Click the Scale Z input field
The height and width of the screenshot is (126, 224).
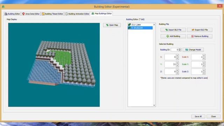coord(197,71)
